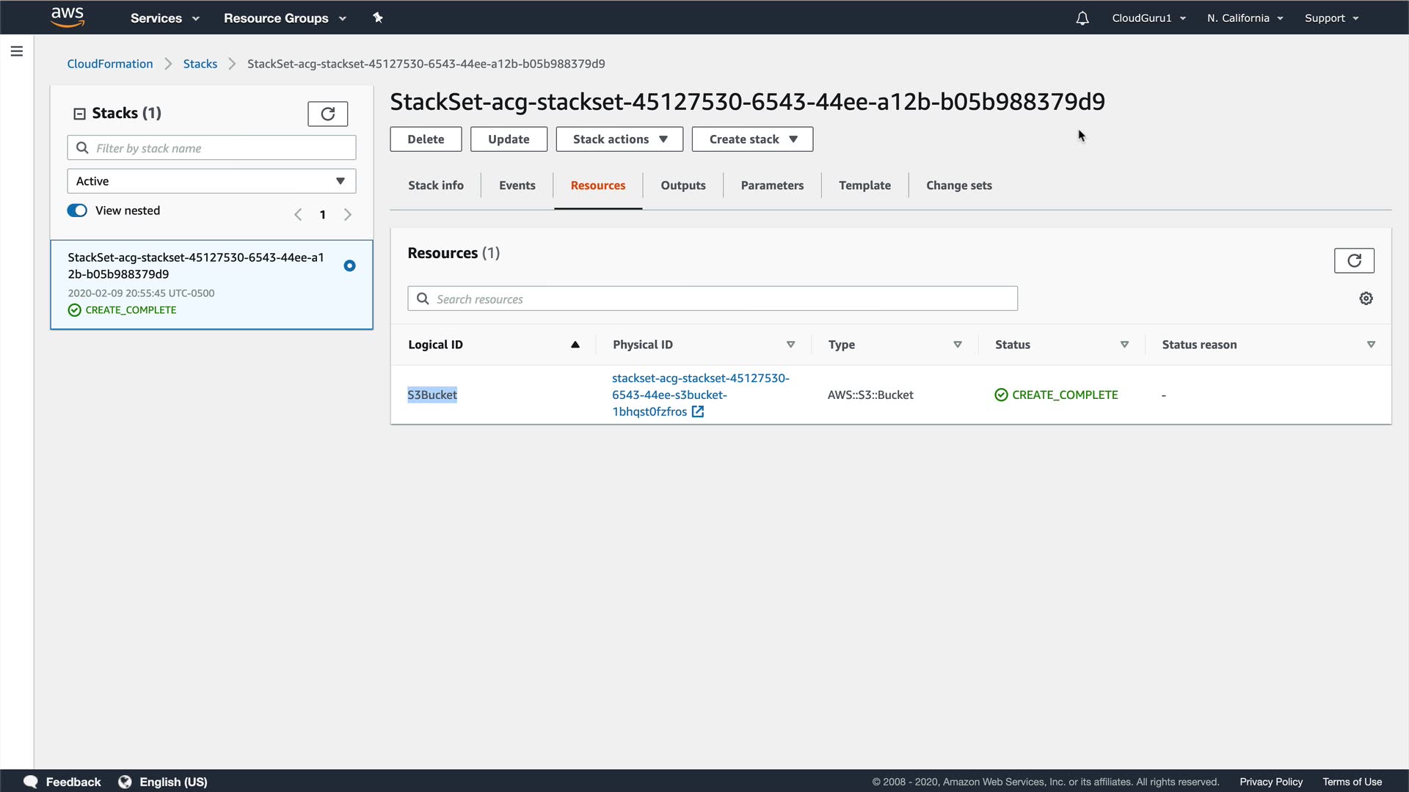
Task: Refresh the Stacks list panel
Action: coord(327,114)
